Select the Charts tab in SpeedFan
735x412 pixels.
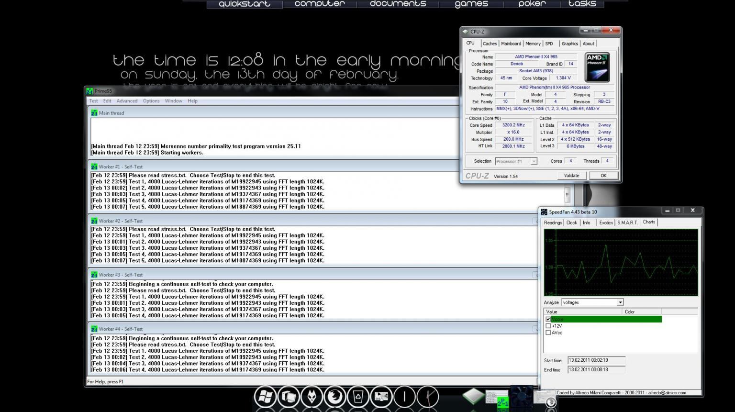[x=649, y=222]
